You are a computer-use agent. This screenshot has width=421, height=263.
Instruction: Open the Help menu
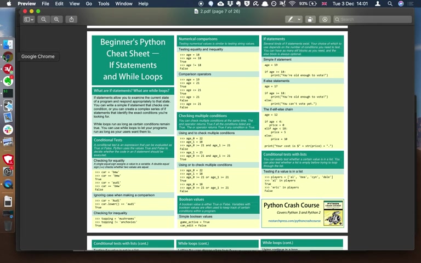click(x=143, y=3)
